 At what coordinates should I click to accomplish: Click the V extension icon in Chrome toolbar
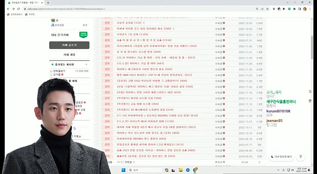(274, 9)
